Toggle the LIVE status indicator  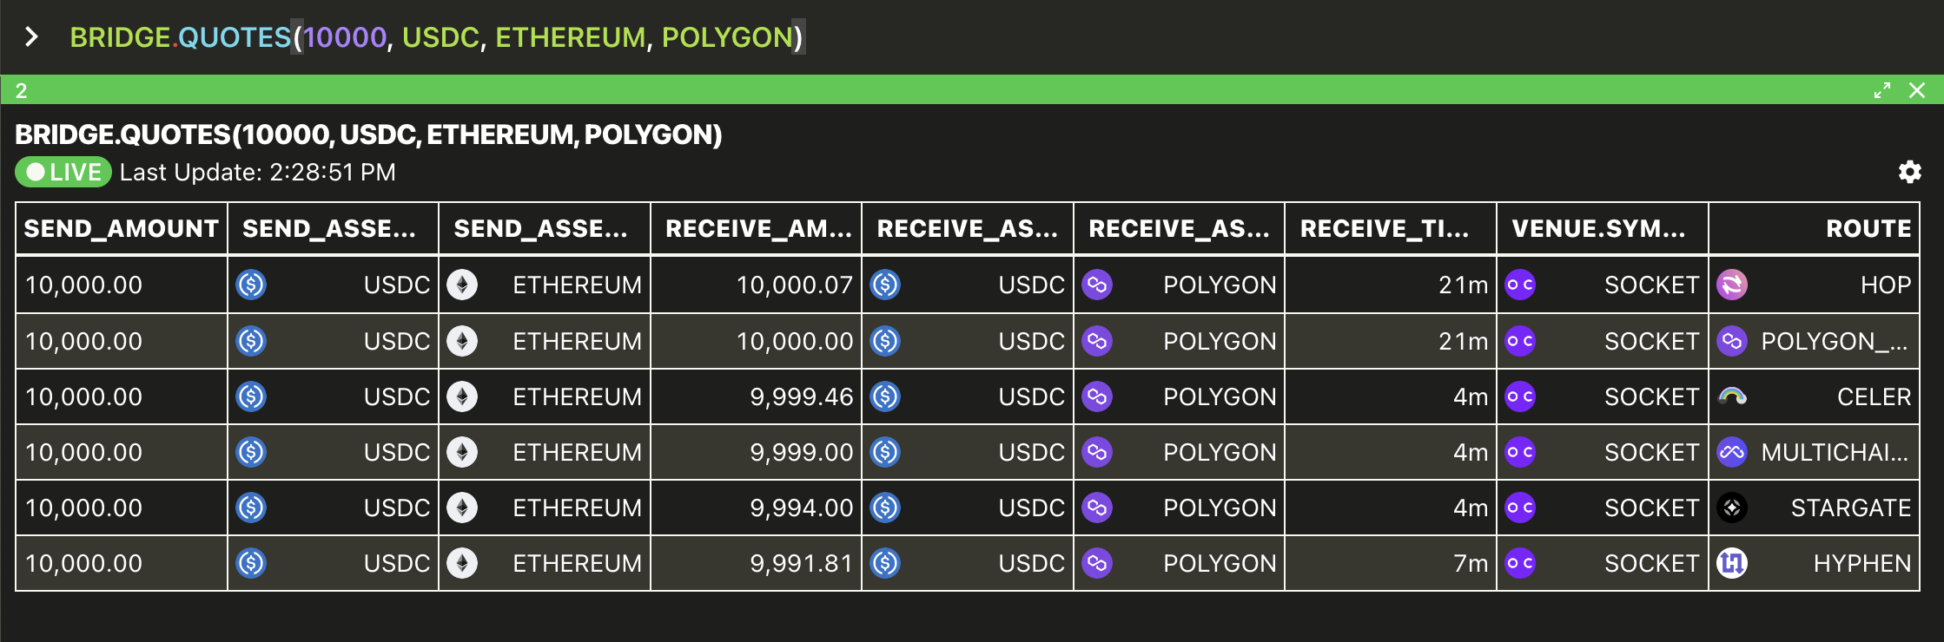pos(63,172)
